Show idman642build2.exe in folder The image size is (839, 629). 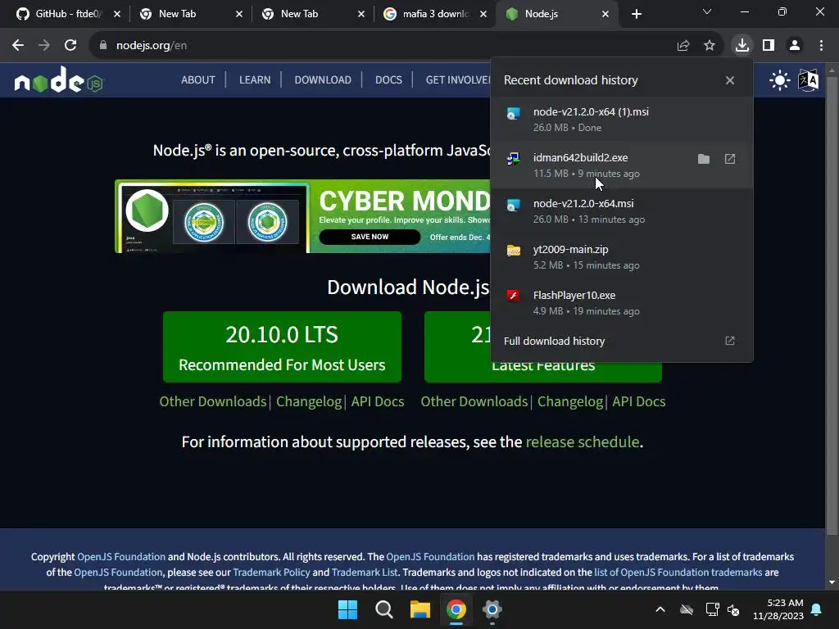(704, 159)
